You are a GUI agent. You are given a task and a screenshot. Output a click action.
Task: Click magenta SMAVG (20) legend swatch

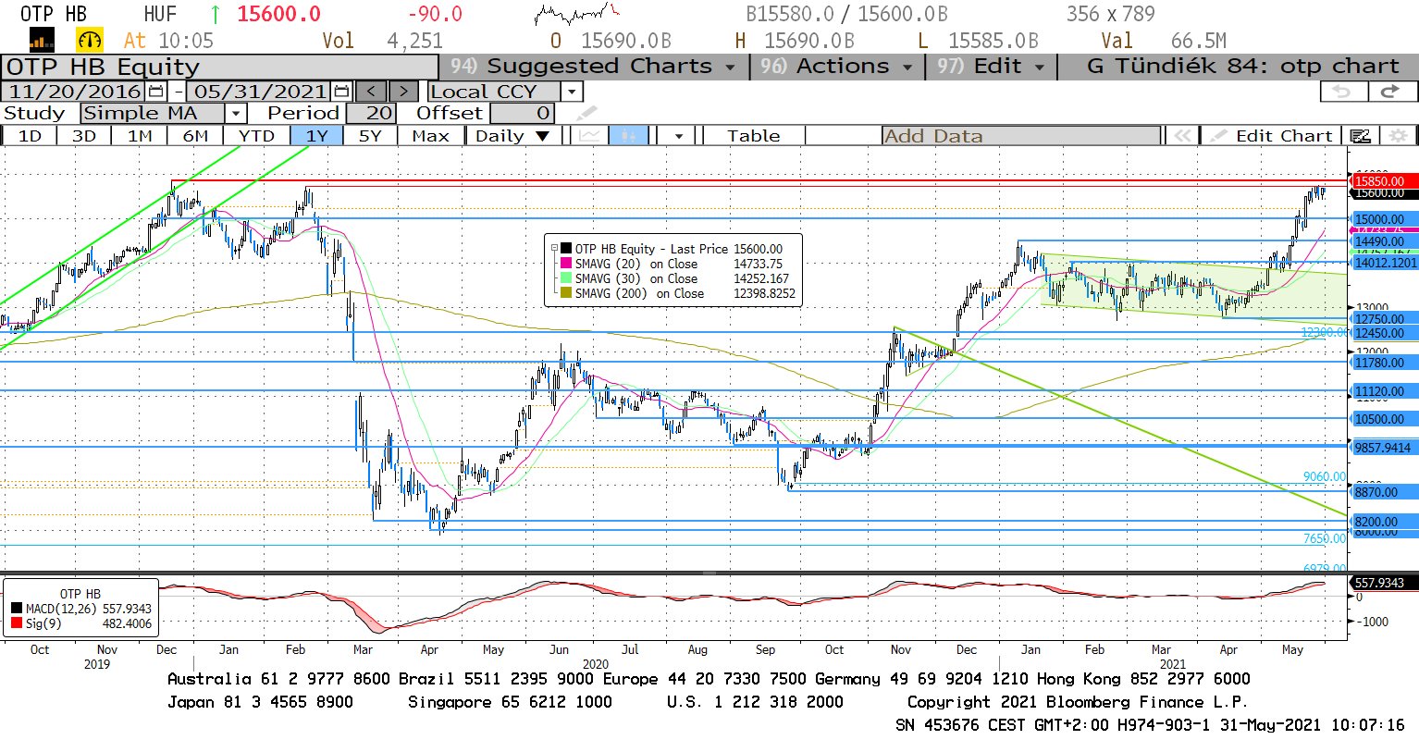(x=566, y=264)
